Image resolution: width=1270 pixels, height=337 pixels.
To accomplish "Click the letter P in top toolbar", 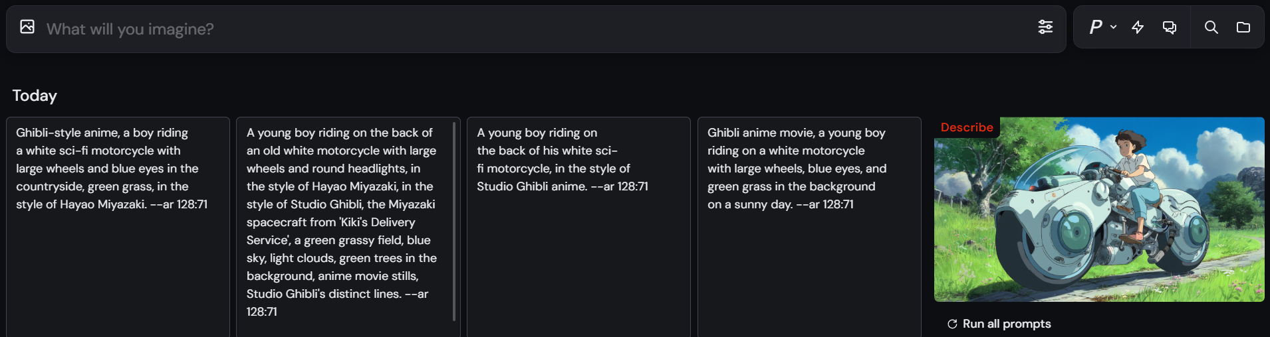I will (1095, 27).
